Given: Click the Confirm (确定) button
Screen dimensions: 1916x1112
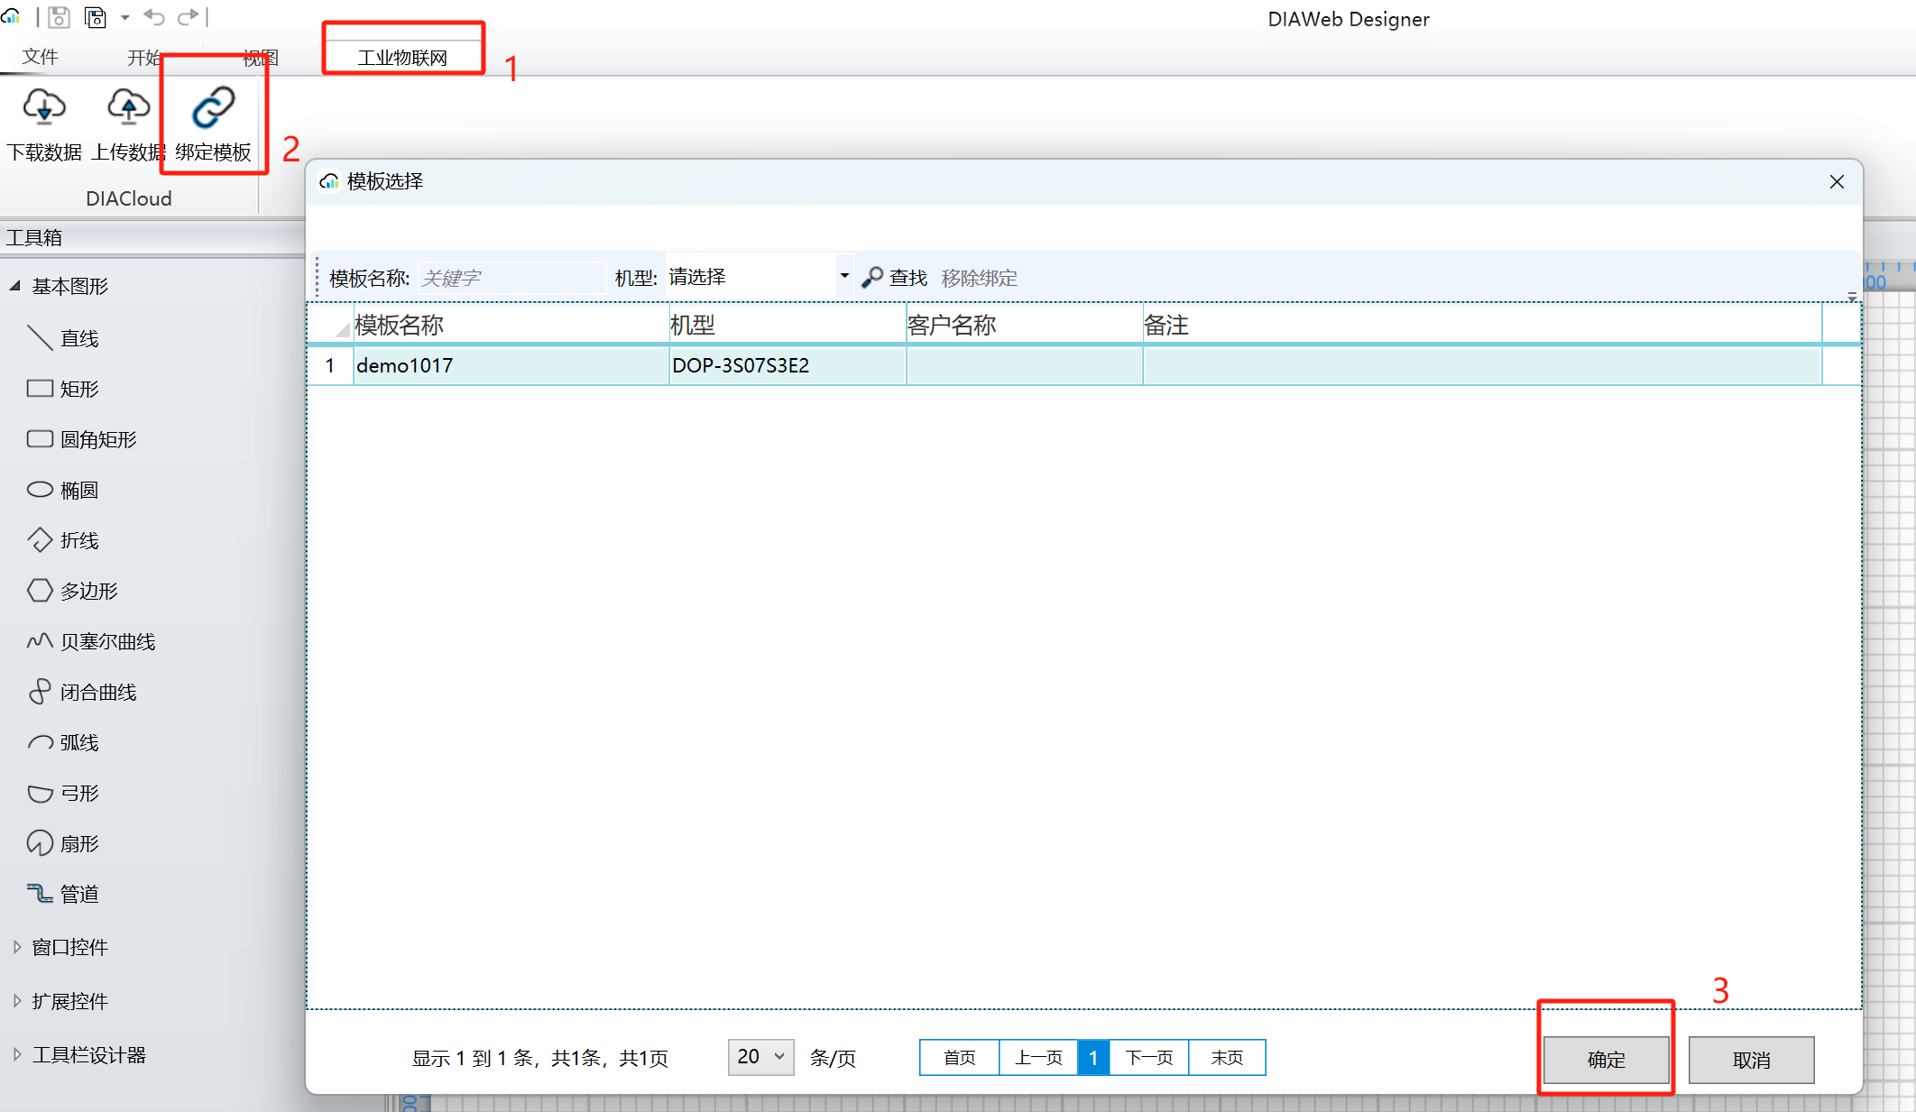Looking at the screenshot, I should (x=1606, y=1060).
